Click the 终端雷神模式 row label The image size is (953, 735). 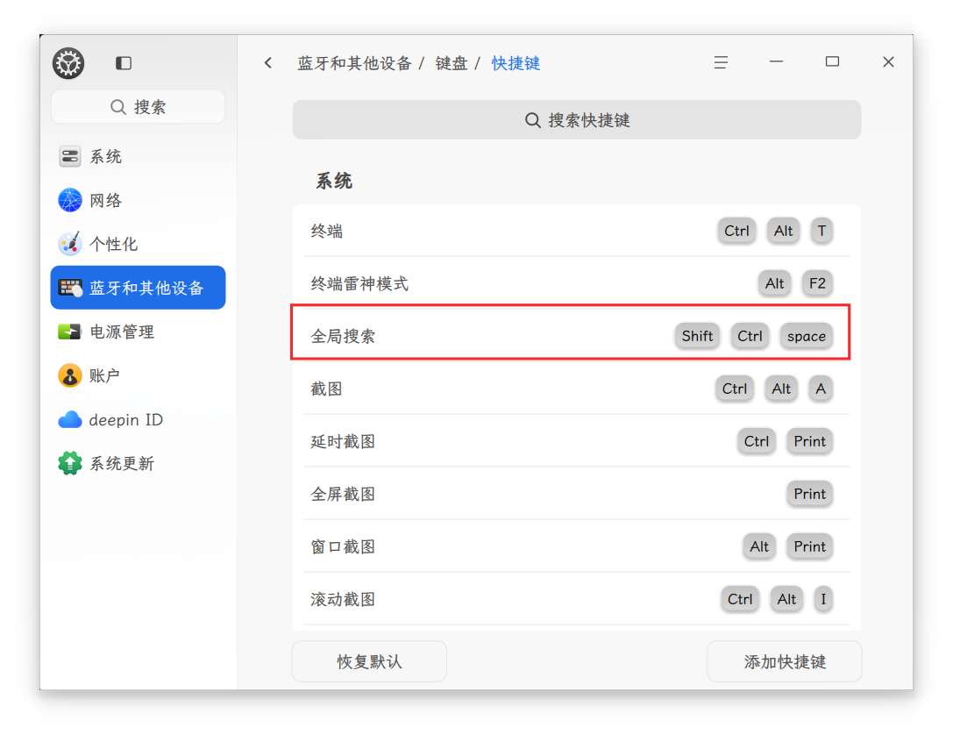coord(359,283)
